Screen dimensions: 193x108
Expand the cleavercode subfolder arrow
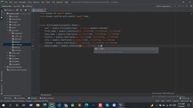click(x=7, y=19)
